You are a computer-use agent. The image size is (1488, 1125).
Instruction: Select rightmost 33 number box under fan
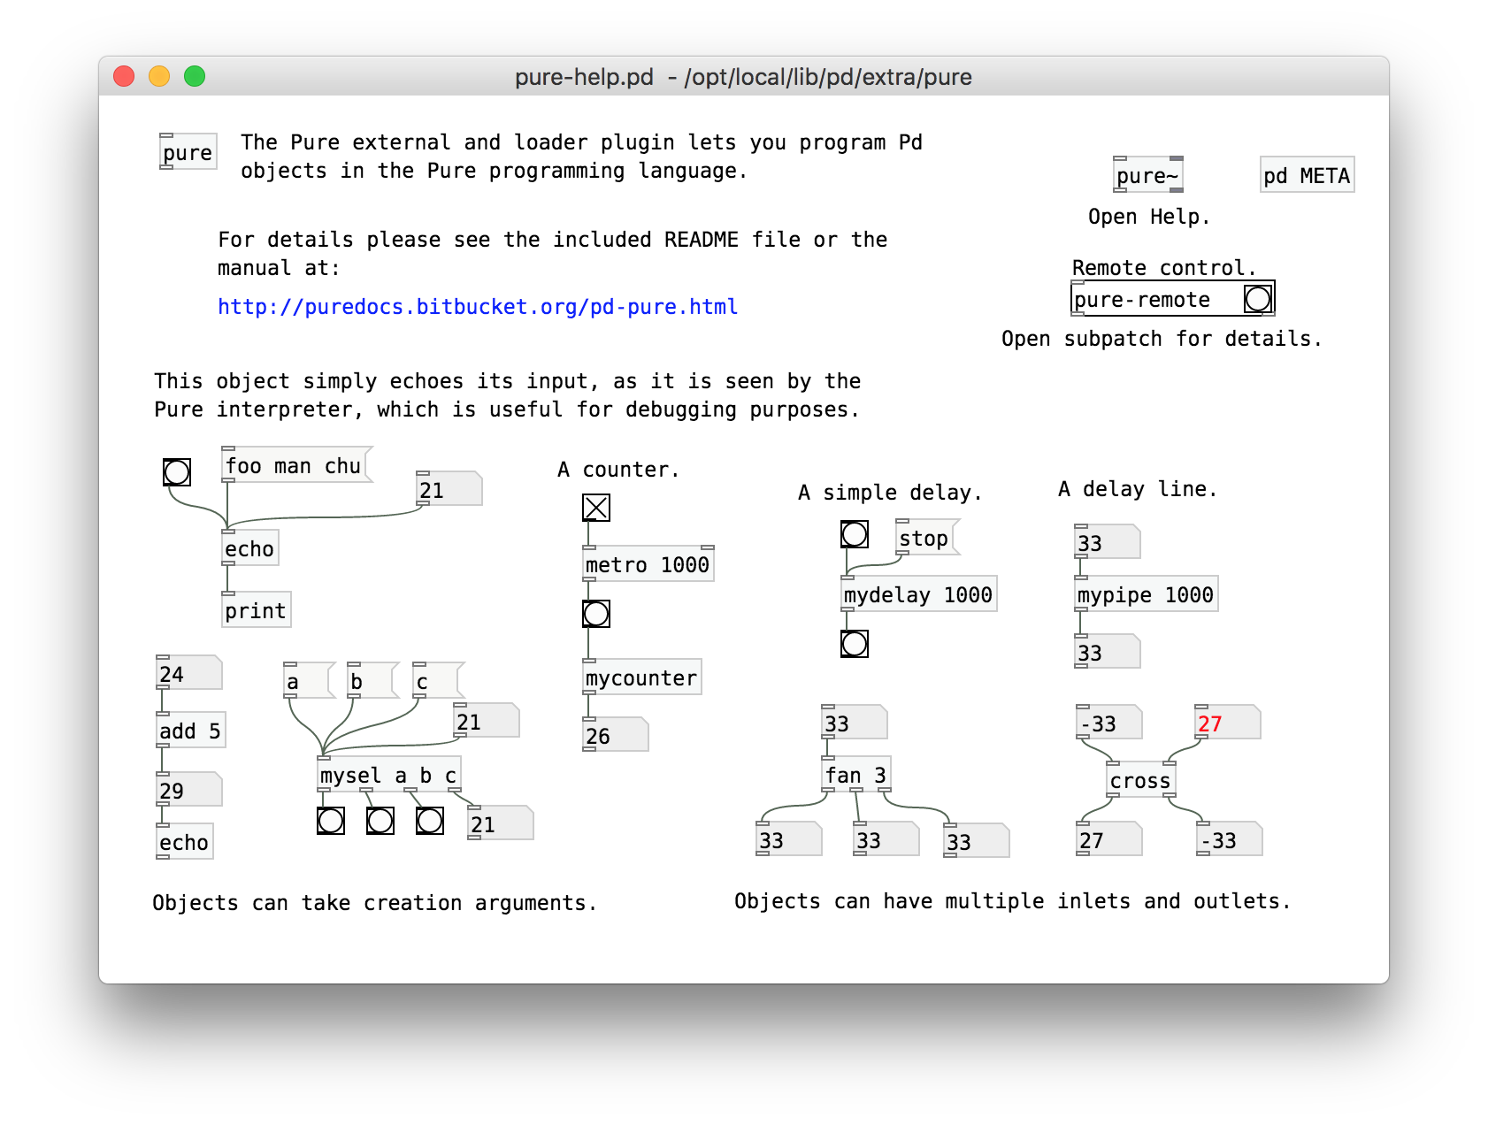[x=977, y=842]
